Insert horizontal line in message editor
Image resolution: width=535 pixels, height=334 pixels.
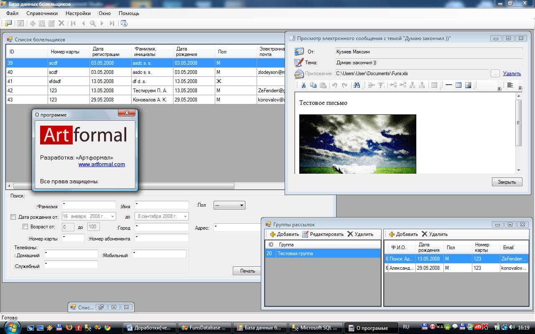pos(448,85)
